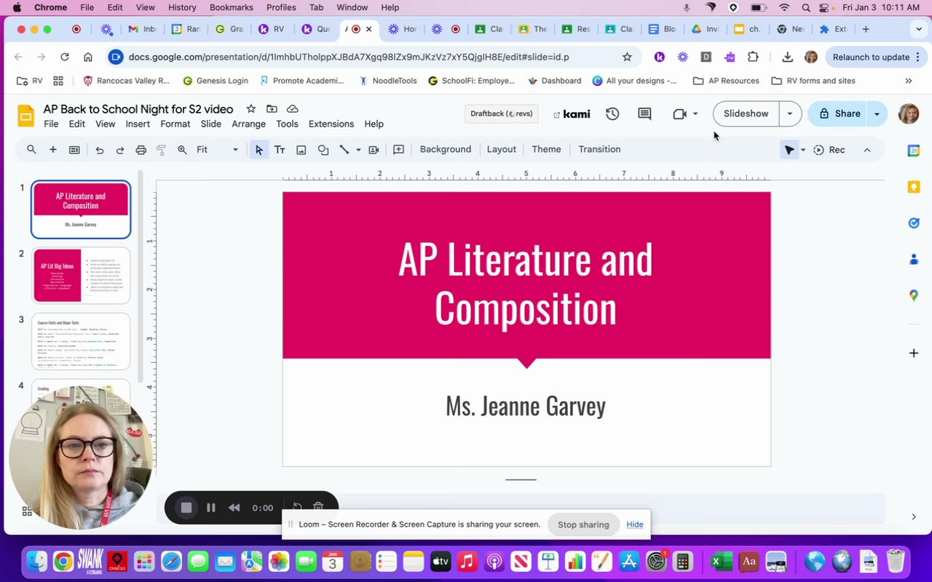Open the Arrange menu
Viewport: 932px width, 582px height.
click(x=248, y=124)
